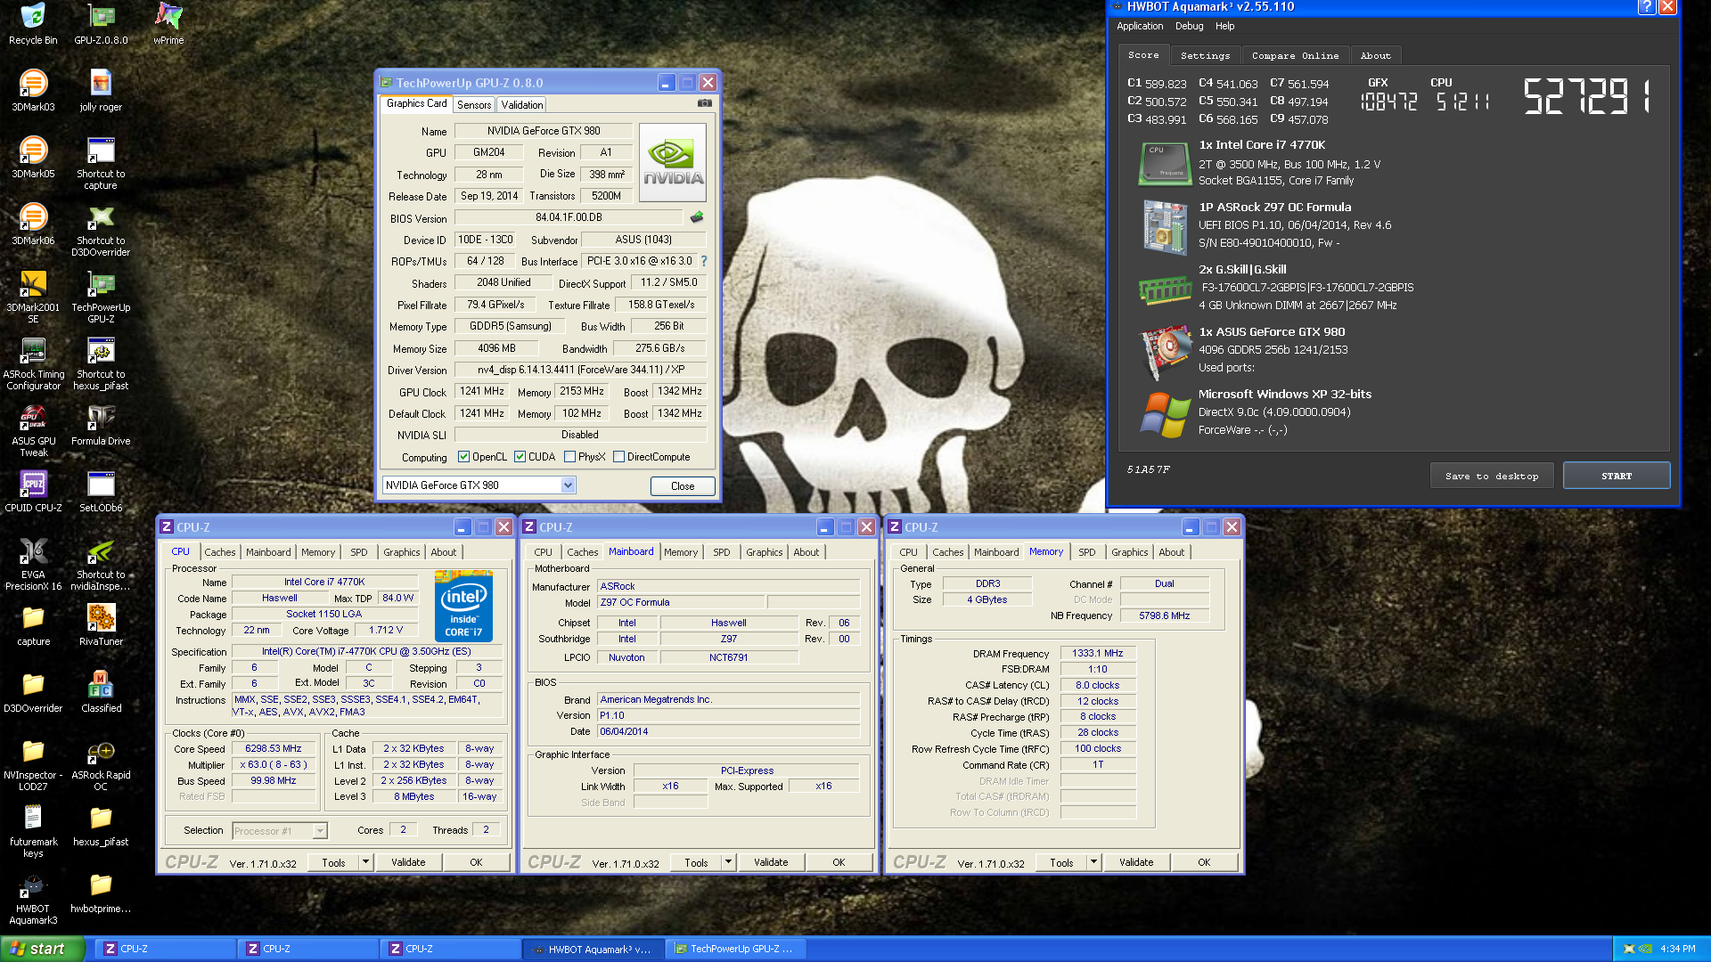Image resolution: width=1711 pixels, height=962 pixels.
Task: Launch EVGA PrecisionX 16 icon
Action: tap(33, 565)
